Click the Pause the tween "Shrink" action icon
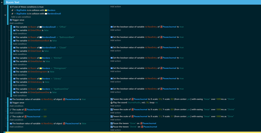261x133 pixels. 111,127
